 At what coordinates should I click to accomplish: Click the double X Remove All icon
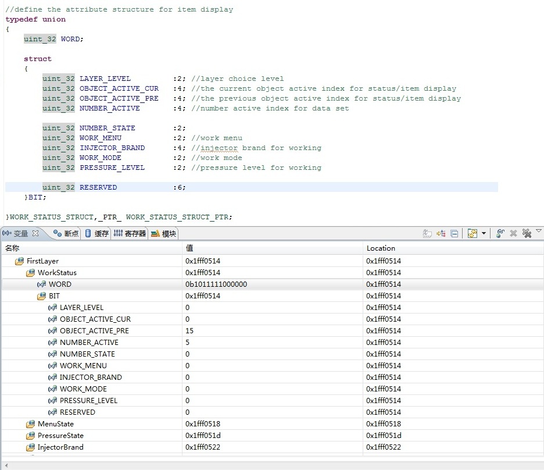click(527, 233)
